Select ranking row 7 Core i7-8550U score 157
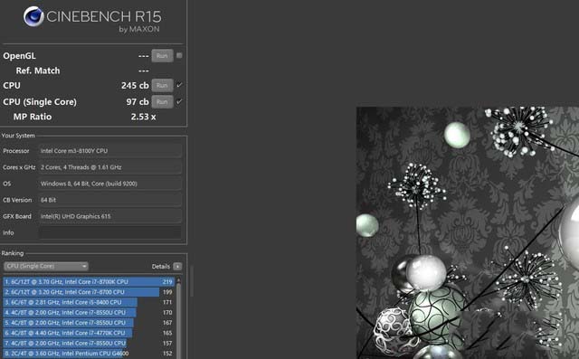579x359 pixels. click(x=89, y=344)
